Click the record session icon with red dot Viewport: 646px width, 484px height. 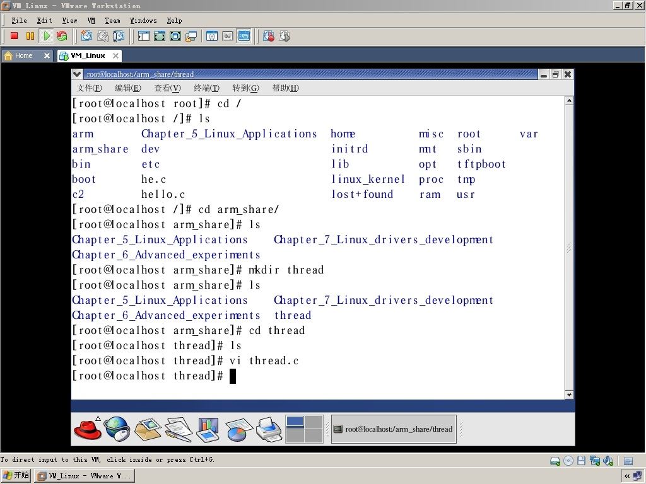pyautogui.click(x=269, y=36)
